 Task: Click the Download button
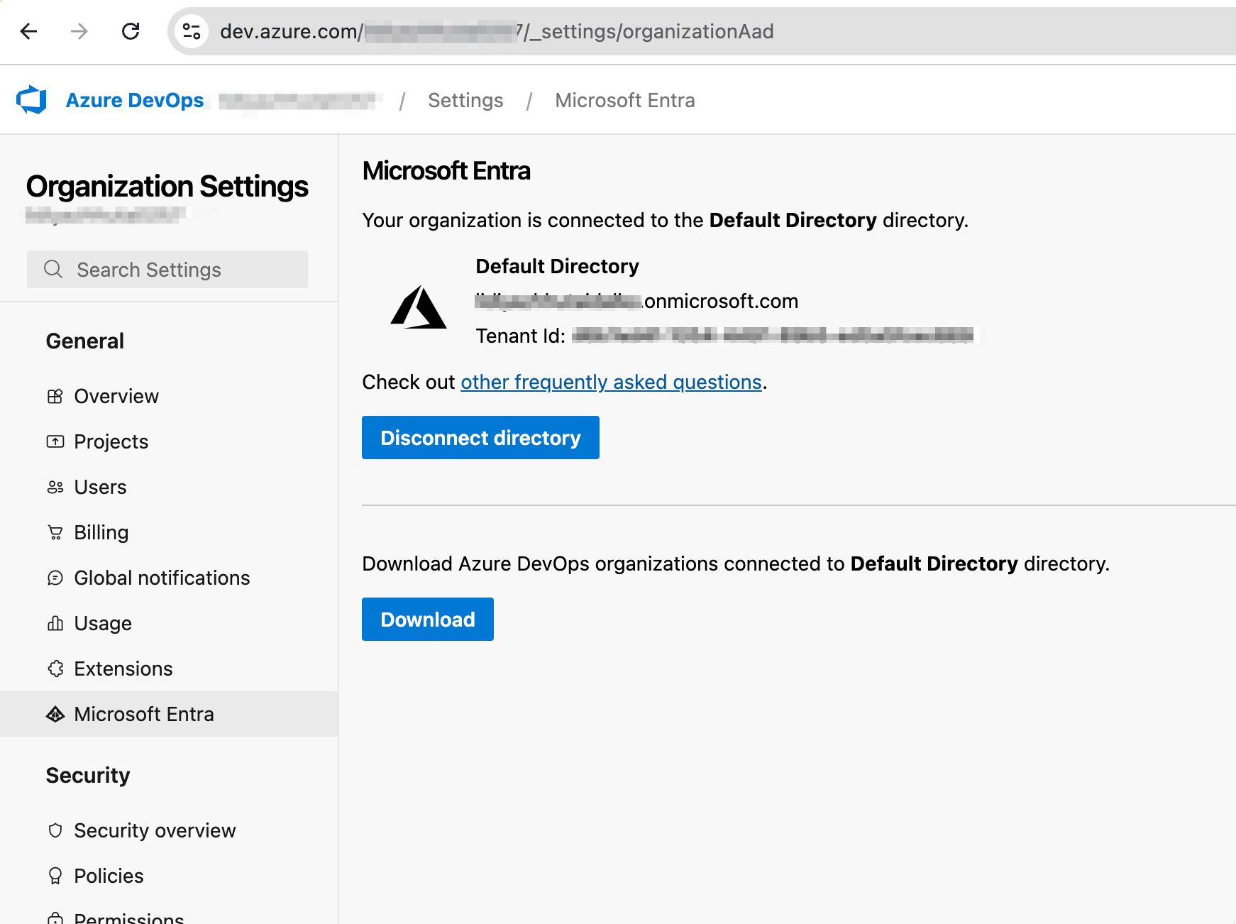click(x=427, y=620)
